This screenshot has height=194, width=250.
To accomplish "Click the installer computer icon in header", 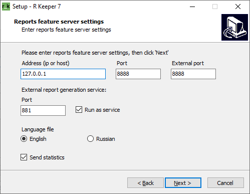I will pyautogui.click(x=234, y=27).
